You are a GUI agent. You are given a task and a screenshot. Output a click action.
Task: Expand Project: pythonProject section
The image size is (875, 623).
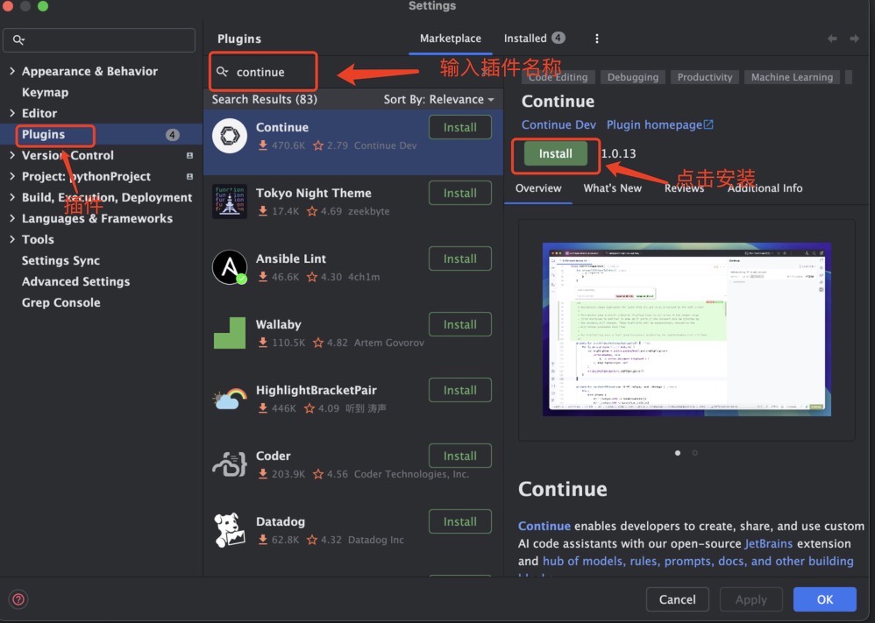pyautogui.click(x=12, y=176)
